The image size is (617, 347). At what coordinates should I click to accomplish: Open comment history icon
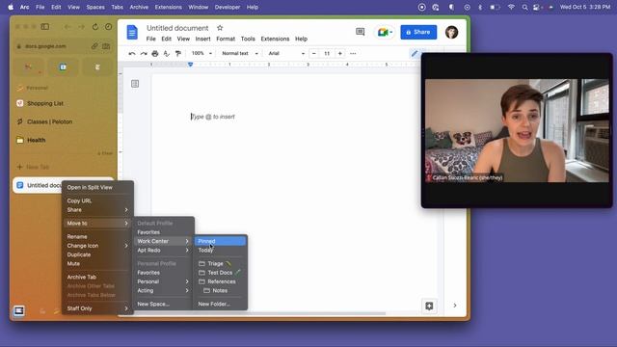click(360, 32)
